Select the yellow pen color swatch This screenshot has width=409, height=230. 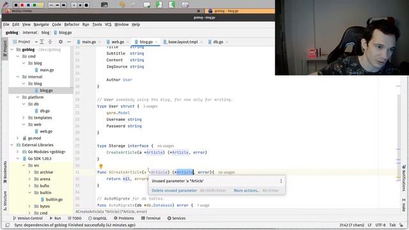(x=40, y=4)
